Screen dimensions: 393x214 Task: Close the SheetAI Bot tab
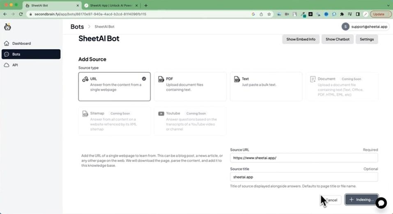click(x=78, y=5)
